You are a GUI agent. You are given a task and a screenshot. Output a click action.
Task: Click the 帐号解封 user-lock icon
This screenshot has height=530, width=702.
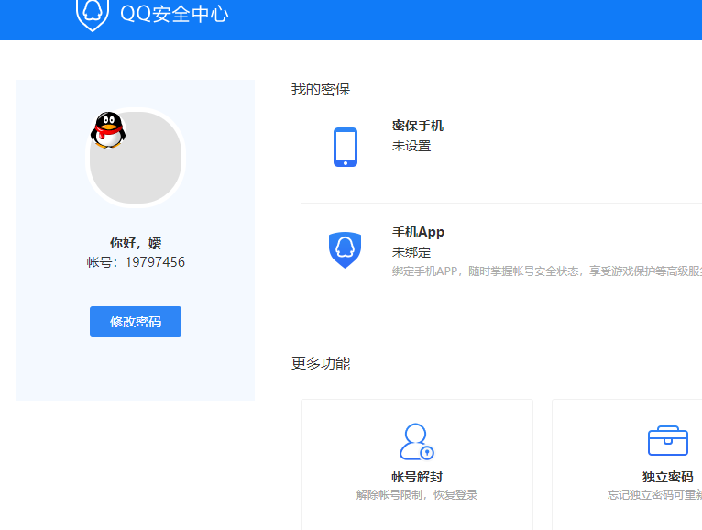417,442
